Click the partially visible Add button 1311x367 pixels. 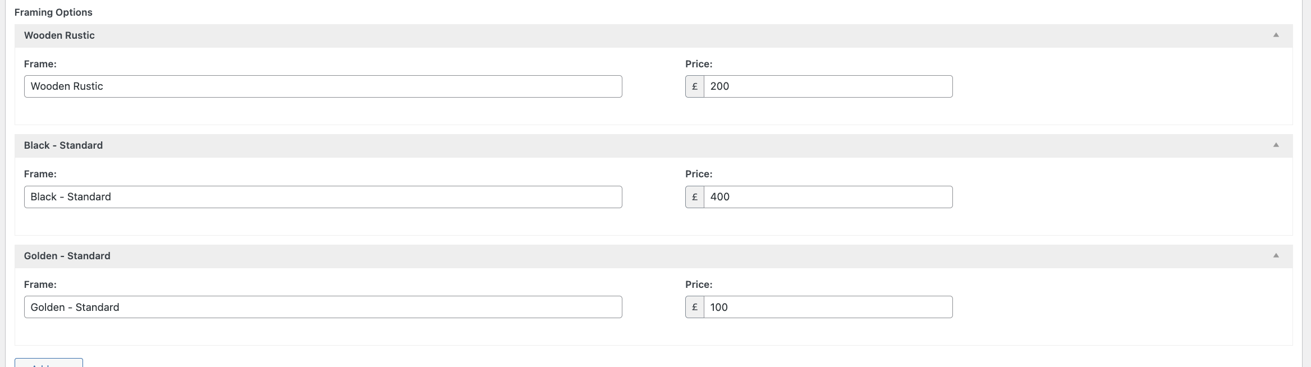tap(49, 363)
